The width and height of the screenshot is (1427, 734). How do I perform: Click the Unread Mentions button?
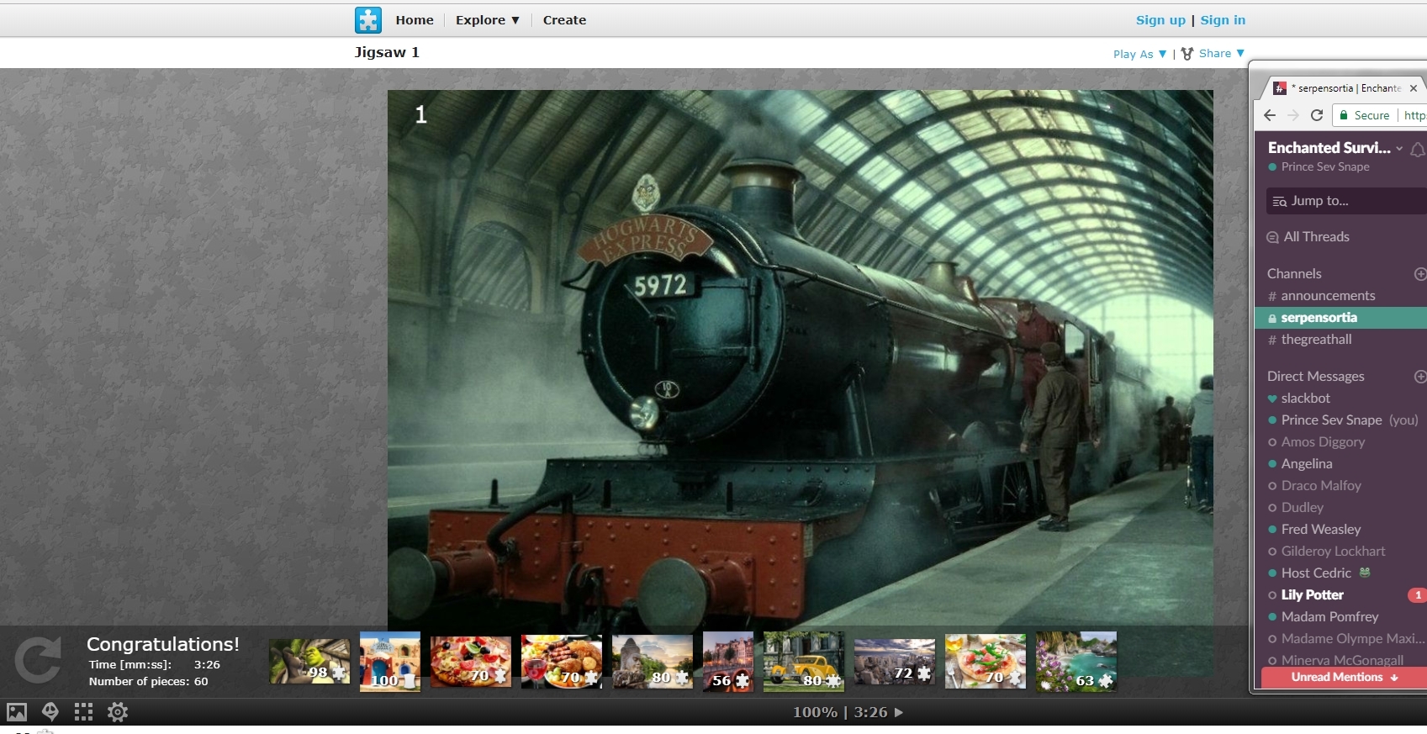1345,677
